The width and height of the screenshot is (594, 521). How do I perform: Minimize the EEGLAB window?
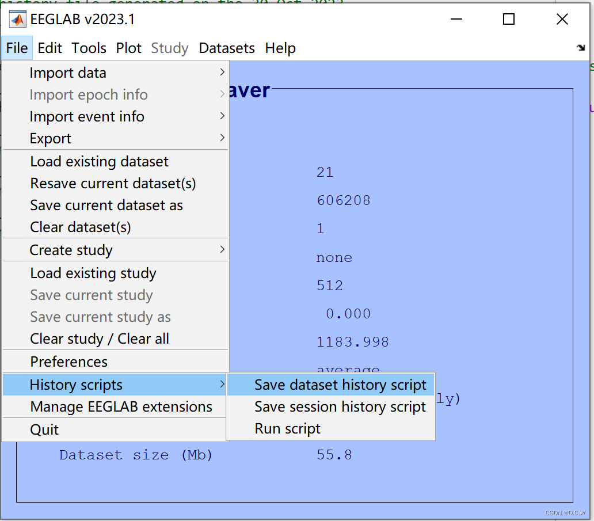click(x=456, y=19)
